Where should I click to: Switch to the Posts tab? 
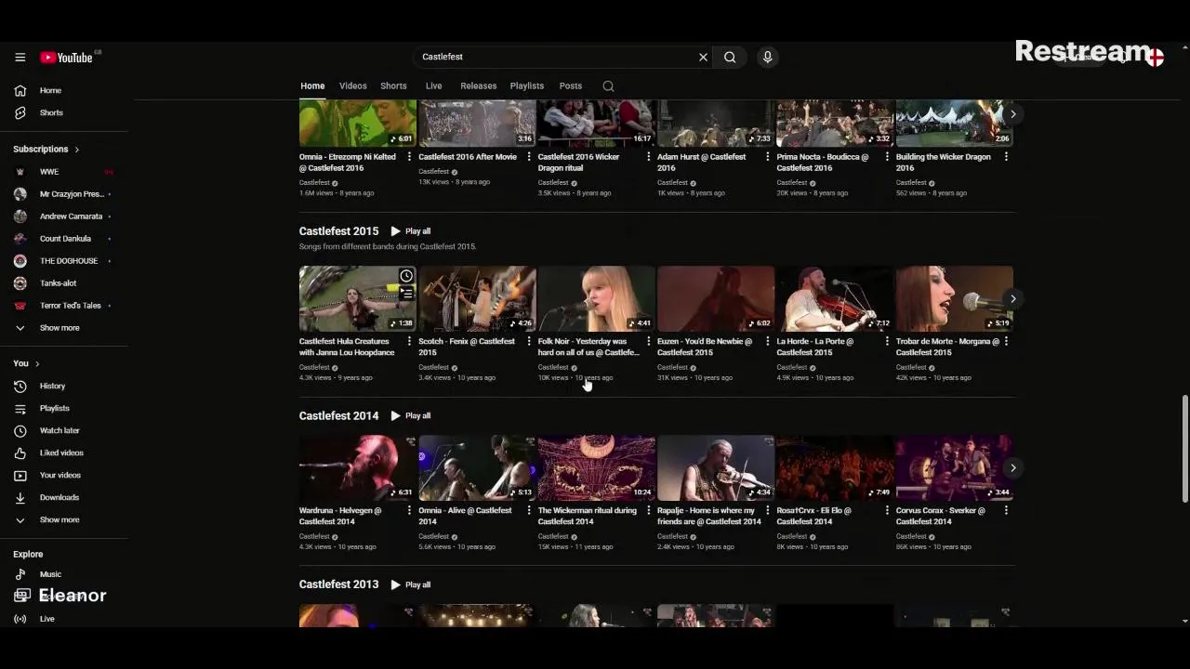pos(571,85)
